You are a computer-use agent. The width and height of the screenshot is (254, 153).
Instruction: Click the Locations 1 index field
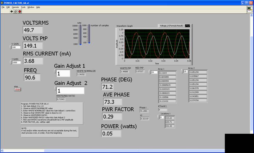[x=162, y=117]
